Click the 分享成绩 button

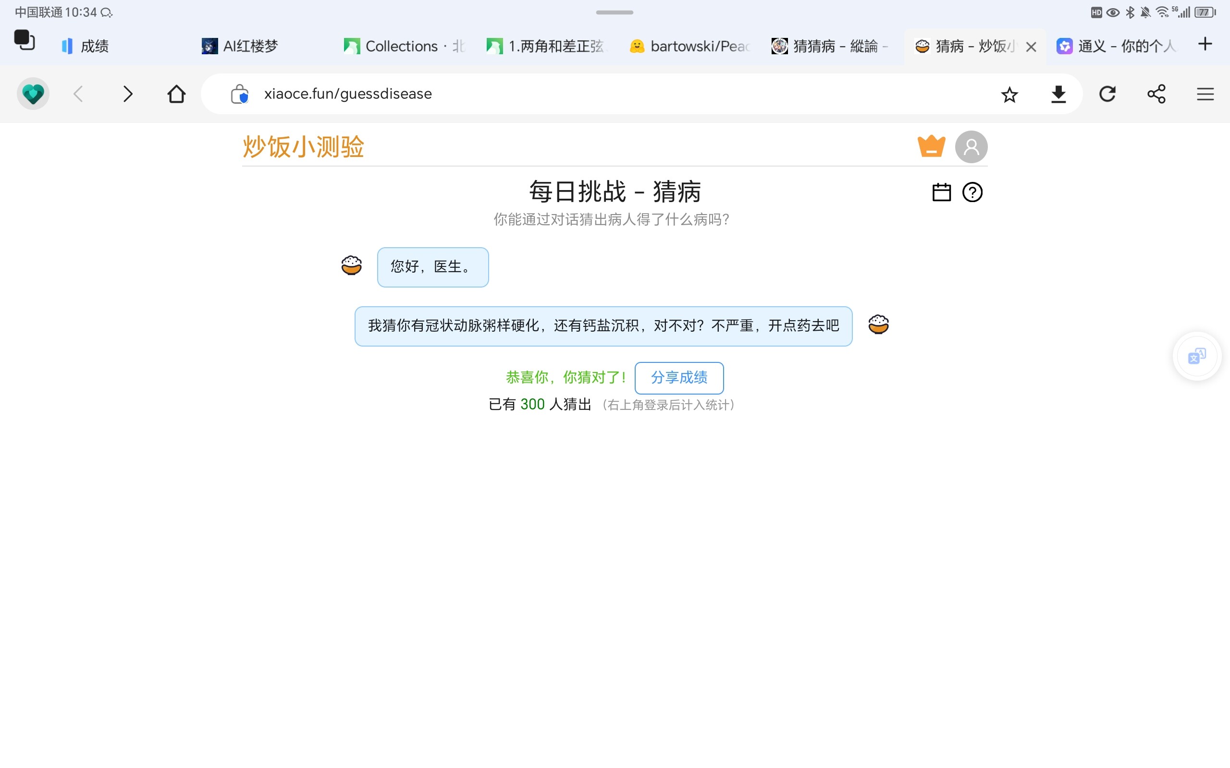[678, 378]
